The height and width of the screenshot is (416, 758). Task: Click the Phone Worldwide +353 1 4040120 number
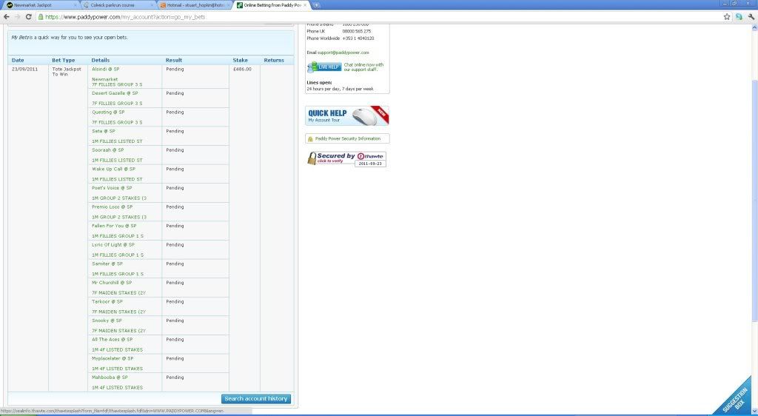(358, 38)
